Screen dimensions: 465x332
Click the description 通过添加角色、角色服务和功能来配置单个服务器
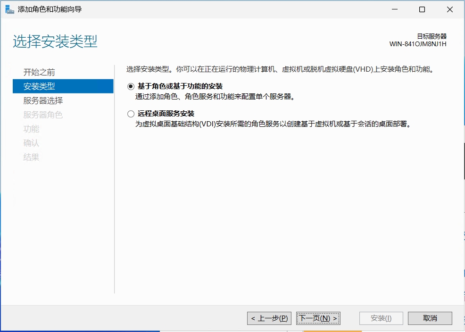click(x=216, y=97)
